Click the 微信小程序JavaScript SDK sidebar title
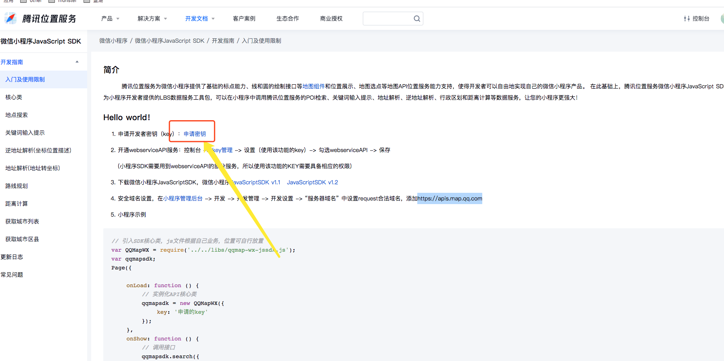This screenshot has width=724, height=361. 41,41
